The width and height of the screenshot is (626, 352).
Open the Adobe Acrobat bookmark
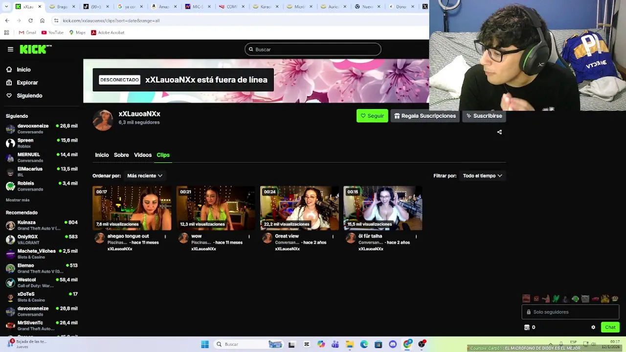[108, 33]
